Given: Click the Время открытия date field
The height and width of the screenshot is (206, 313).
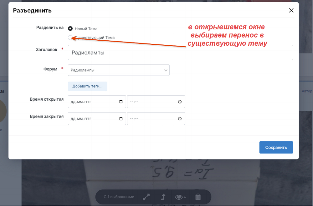Looking at the screenshot, I should point(93,102).
